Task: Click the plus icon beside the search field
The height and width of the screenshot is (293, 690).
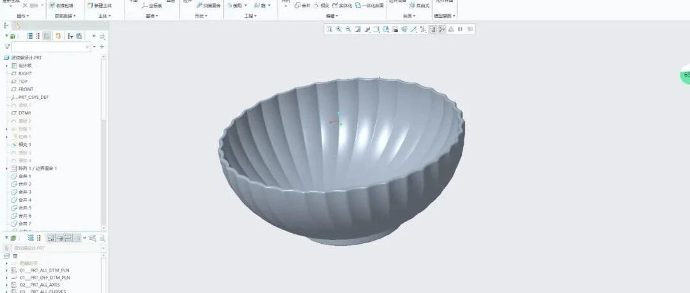Action: pos(102,47)
